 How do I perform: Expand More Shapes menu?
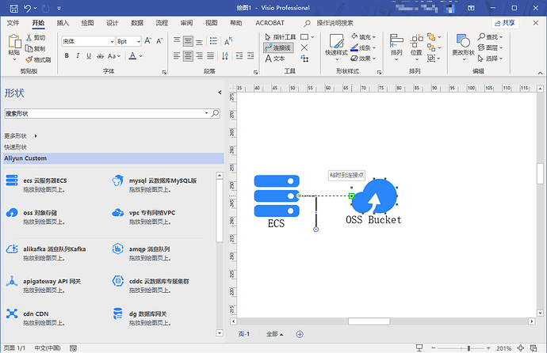(x=21, y=136)
